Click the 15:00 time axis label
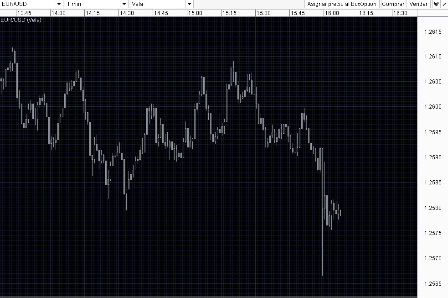Screen dimensions: 448x298 coord(195,13)
